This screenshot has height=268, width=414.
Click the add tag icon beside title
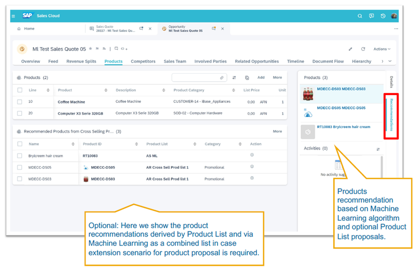coord(124,49)
